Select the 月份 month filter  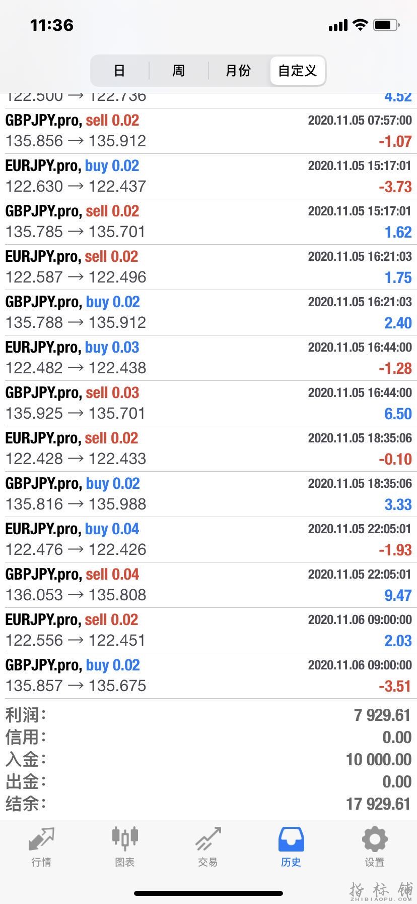pos(238,71)
